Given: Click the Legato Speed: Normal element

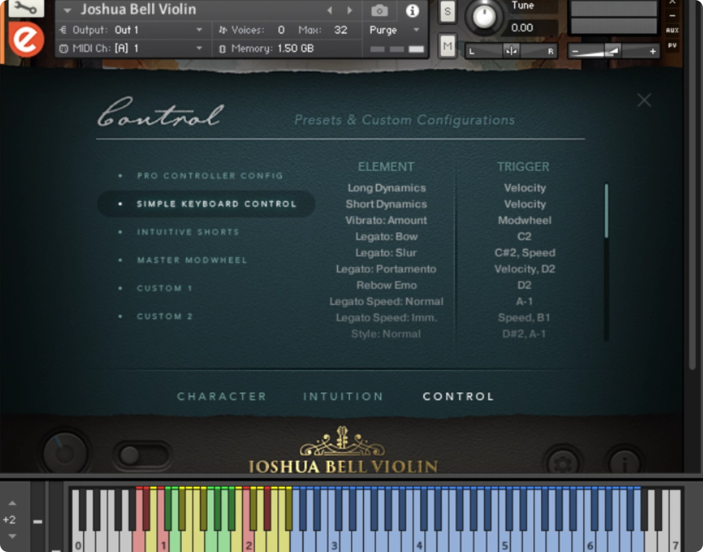Looking at the screenshot, I should pos(387,301).
